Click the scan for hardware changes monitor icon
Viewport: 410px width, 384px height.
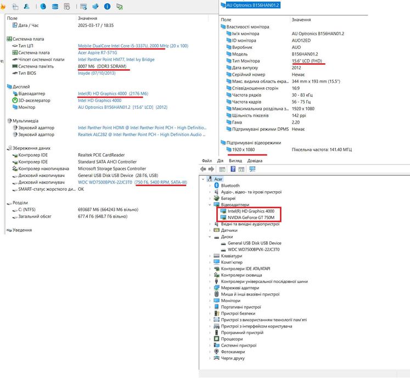coord(252,169)
